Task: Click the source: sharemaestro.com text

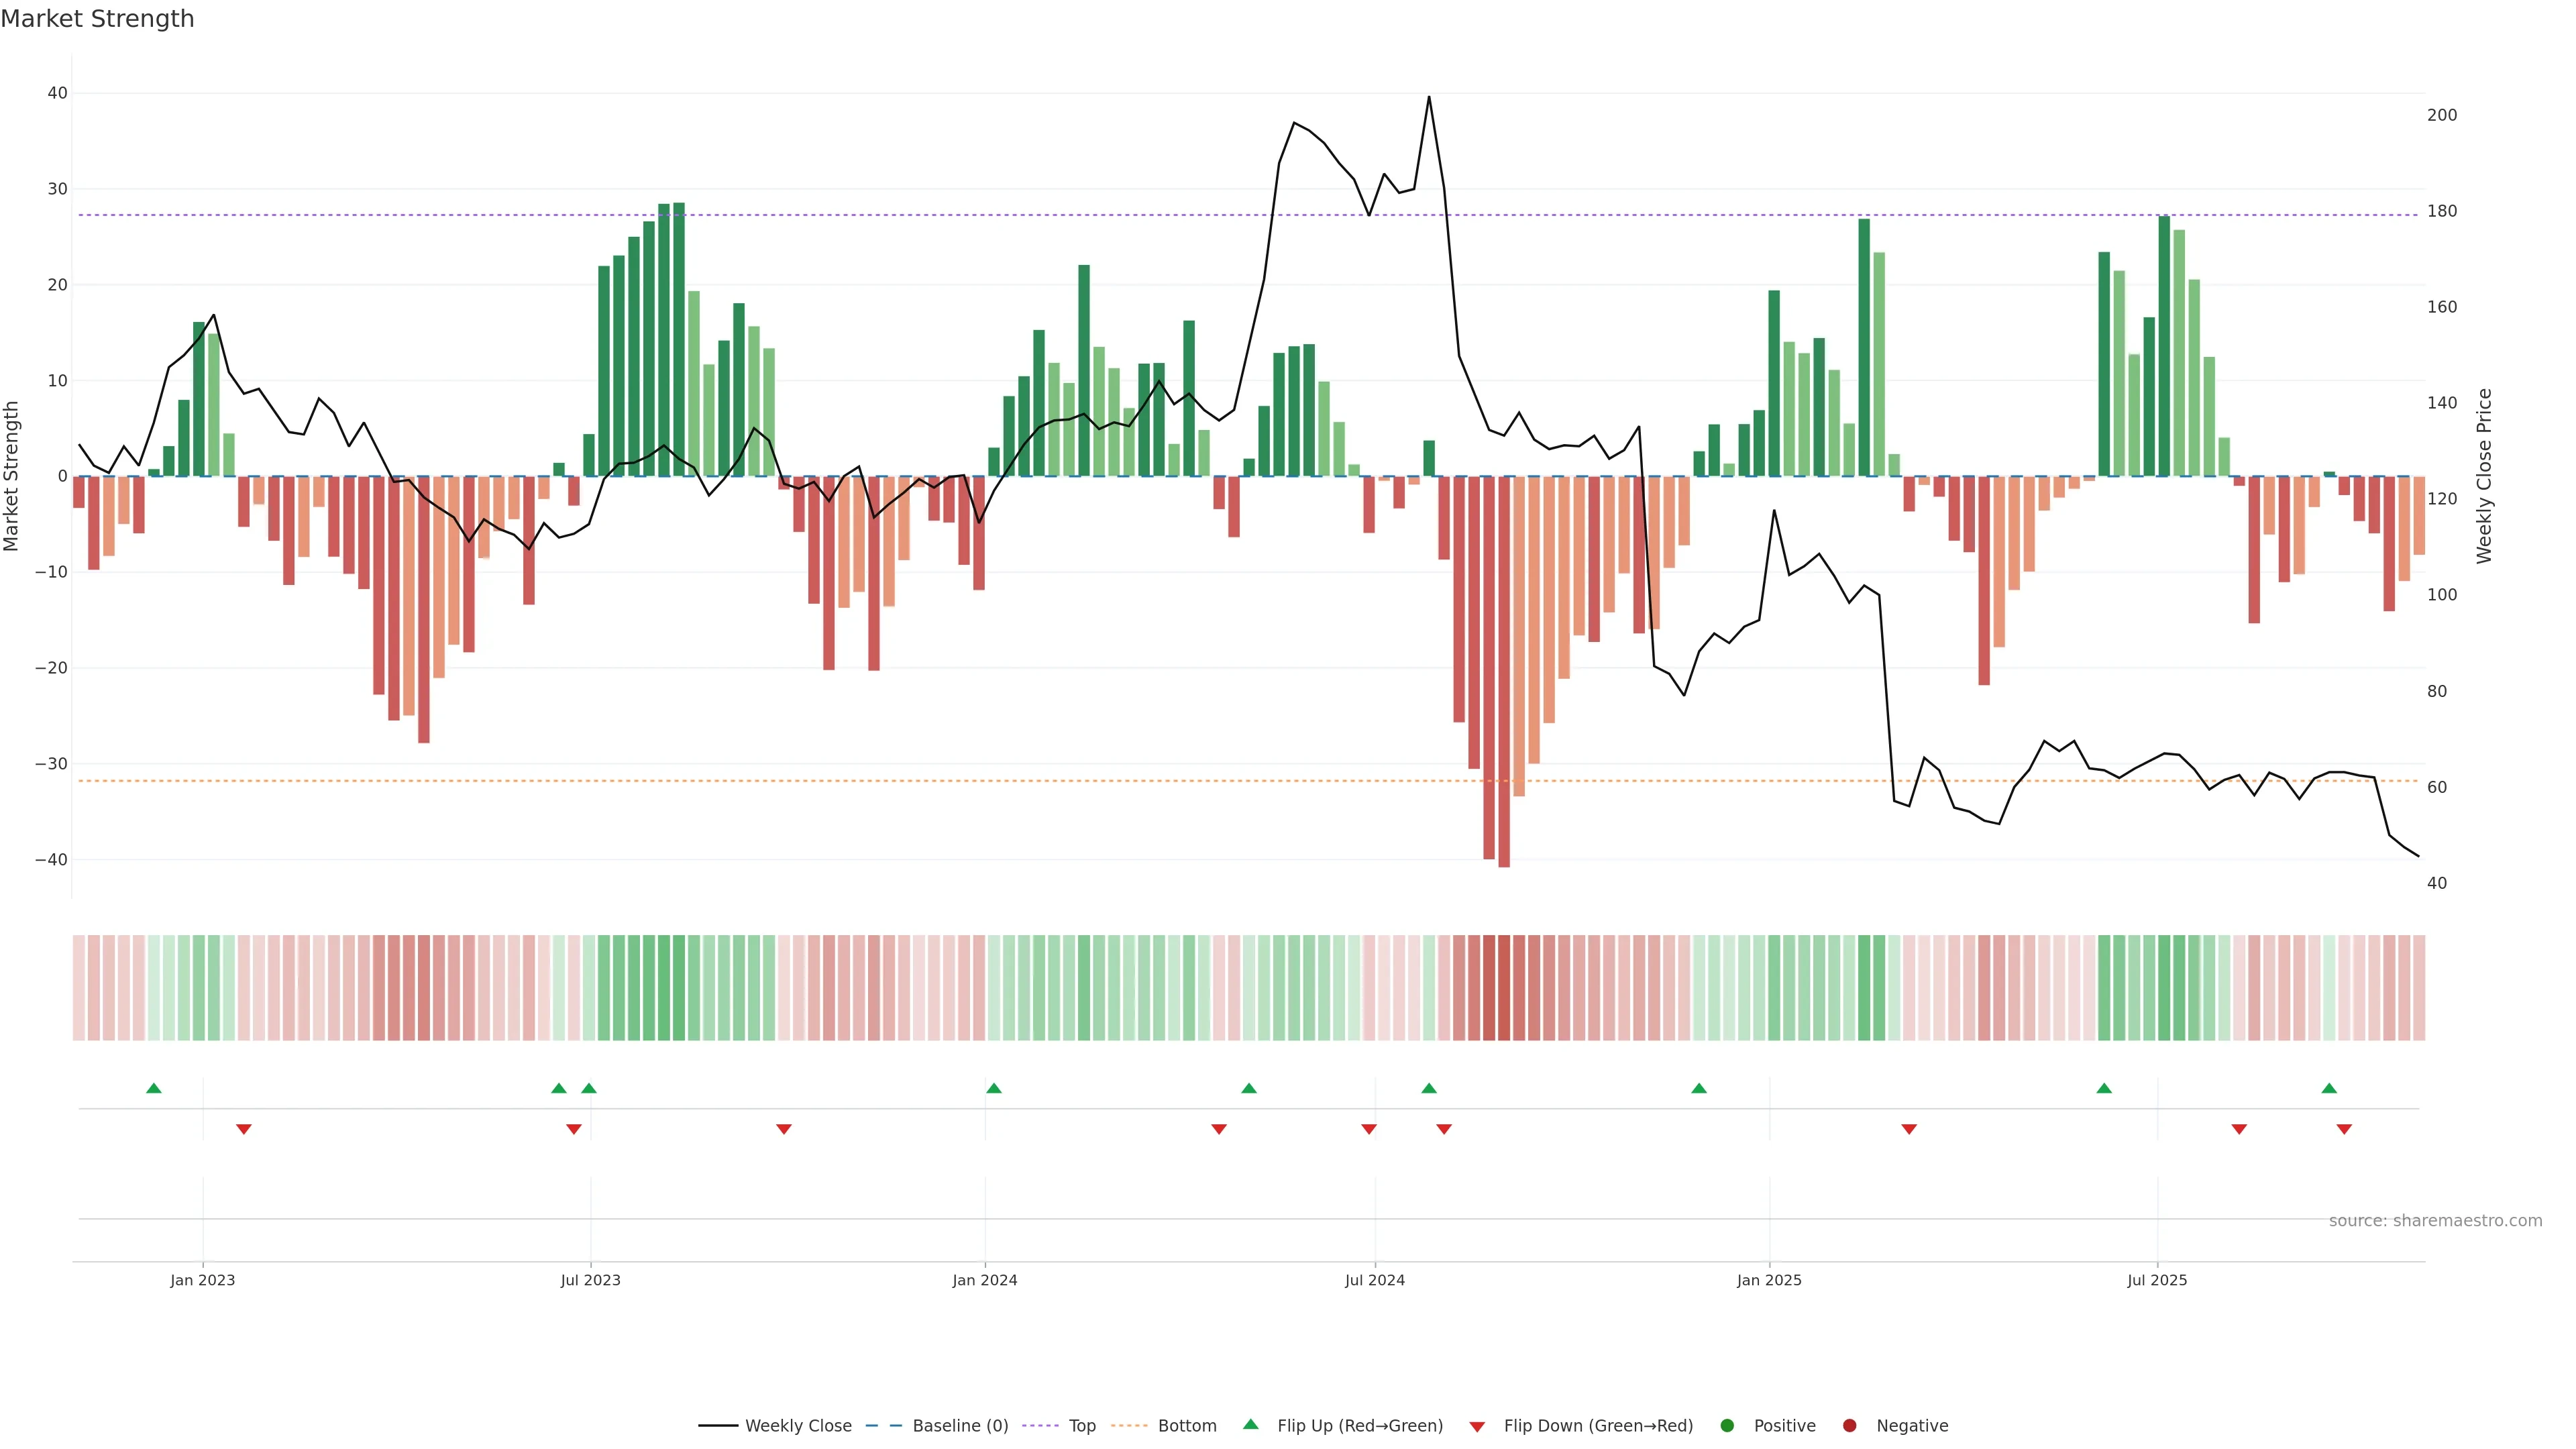Action: point(2435,1221)
